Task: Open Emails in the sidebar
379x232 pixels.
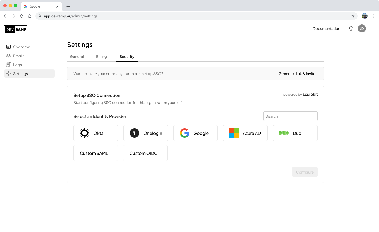Action: tap(29, 56)
